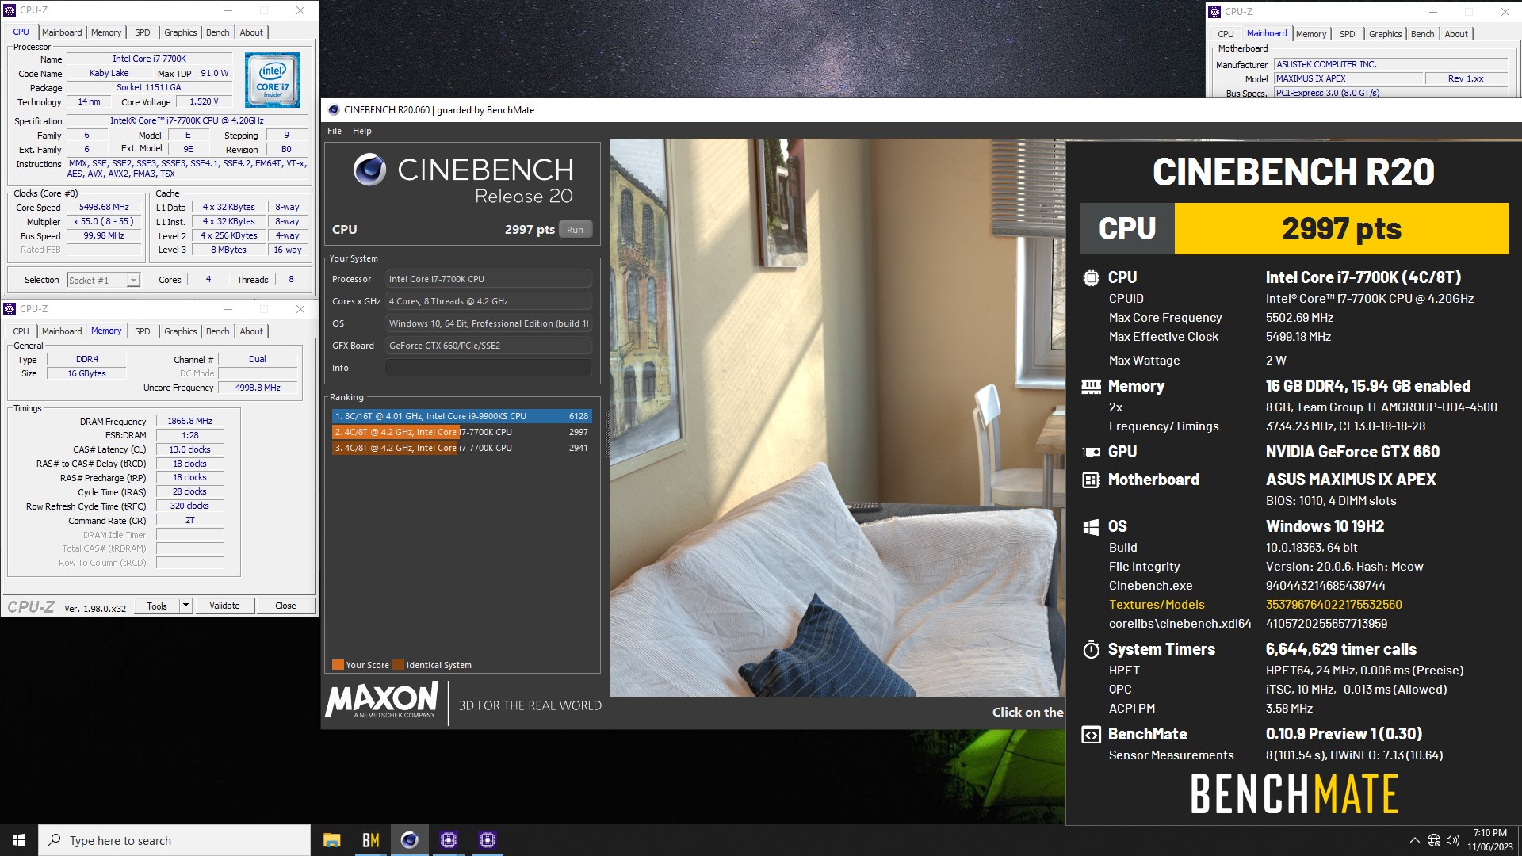Screen dimensions: 1522x856
Task: Open BenchMate taskbar icon
Action: point(370,840)
